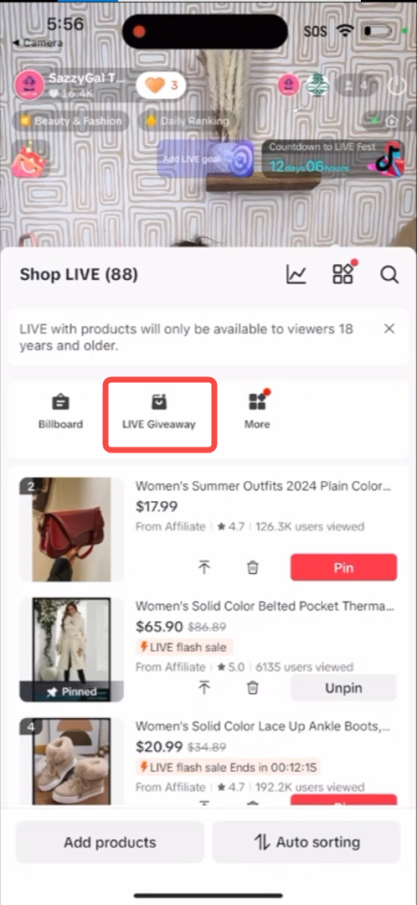Screen dimensions: 417x905
Task: Tap Add products button
Action: tap(110, 842)
